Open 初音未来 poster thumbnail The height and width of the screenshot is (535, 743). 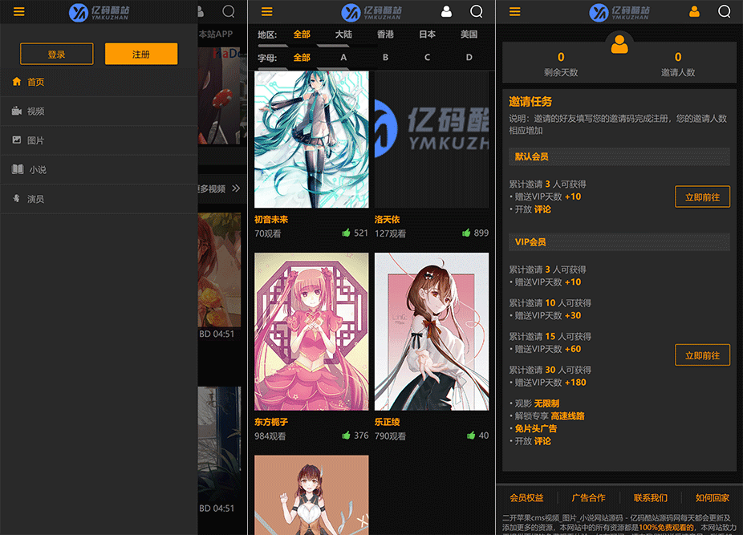311,140
